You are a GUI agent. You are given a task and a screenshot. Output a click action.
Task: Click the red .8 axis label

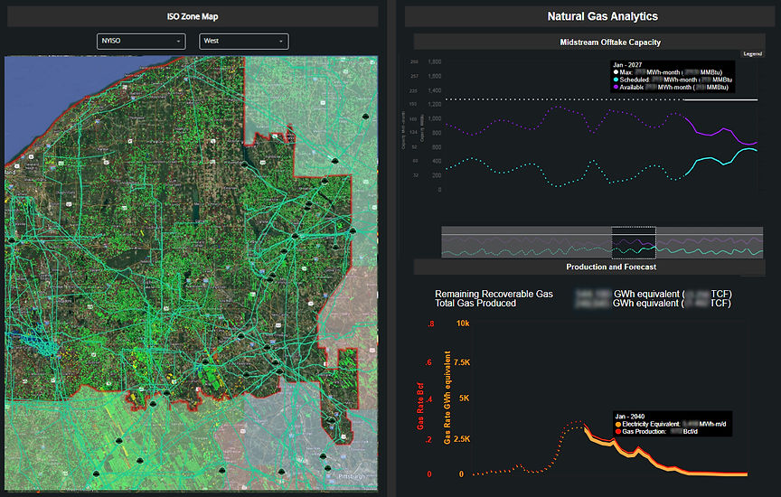click(430, 324)
